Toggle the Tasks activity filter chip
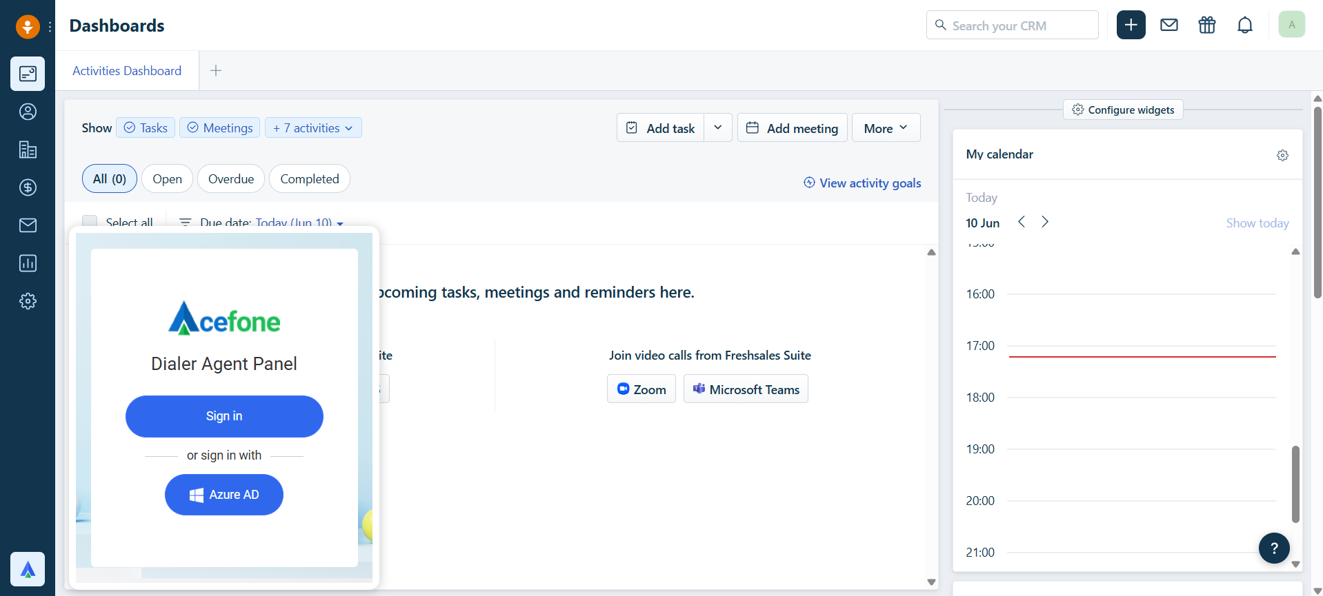 coord(146,127)
